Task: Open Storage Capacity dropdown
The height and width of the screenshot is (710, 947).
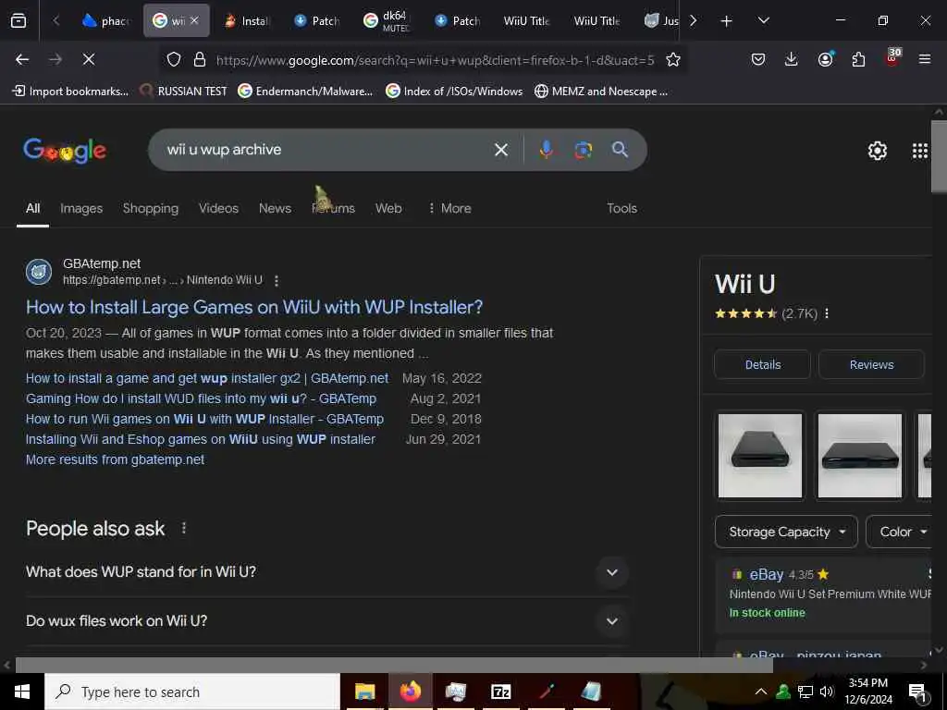Action: (786, 532)
